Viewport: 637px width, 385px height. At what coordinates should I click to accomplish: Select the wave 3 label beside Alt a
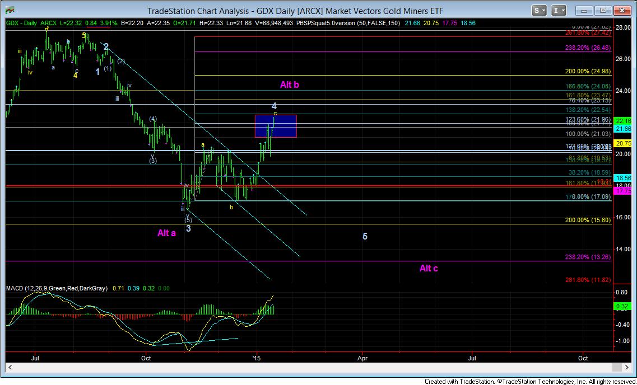tap(188, 228)
